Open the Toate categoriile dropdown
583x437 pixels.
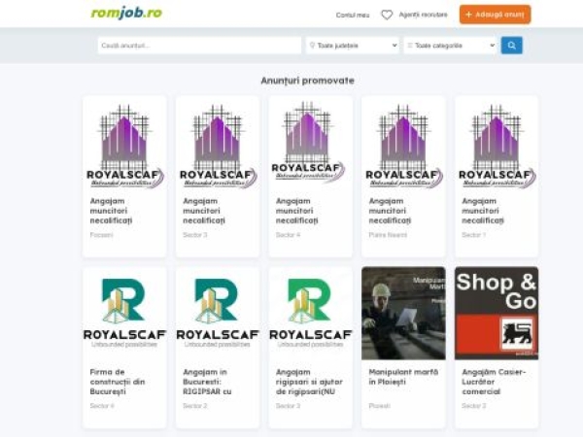pyautogui.click(x=450, y=46)
